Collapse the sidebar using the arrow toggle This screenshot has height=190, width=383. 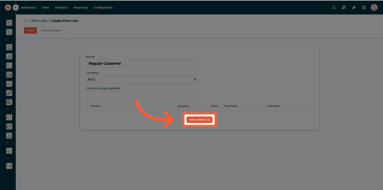(16, 8)
